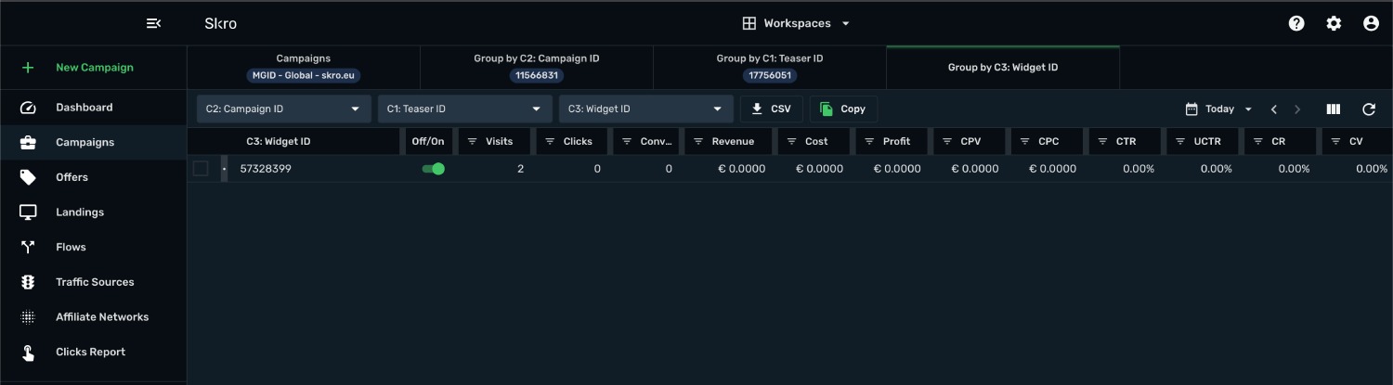Expand the C2: Campaign ID dropdown

click(x=283, y=109)
